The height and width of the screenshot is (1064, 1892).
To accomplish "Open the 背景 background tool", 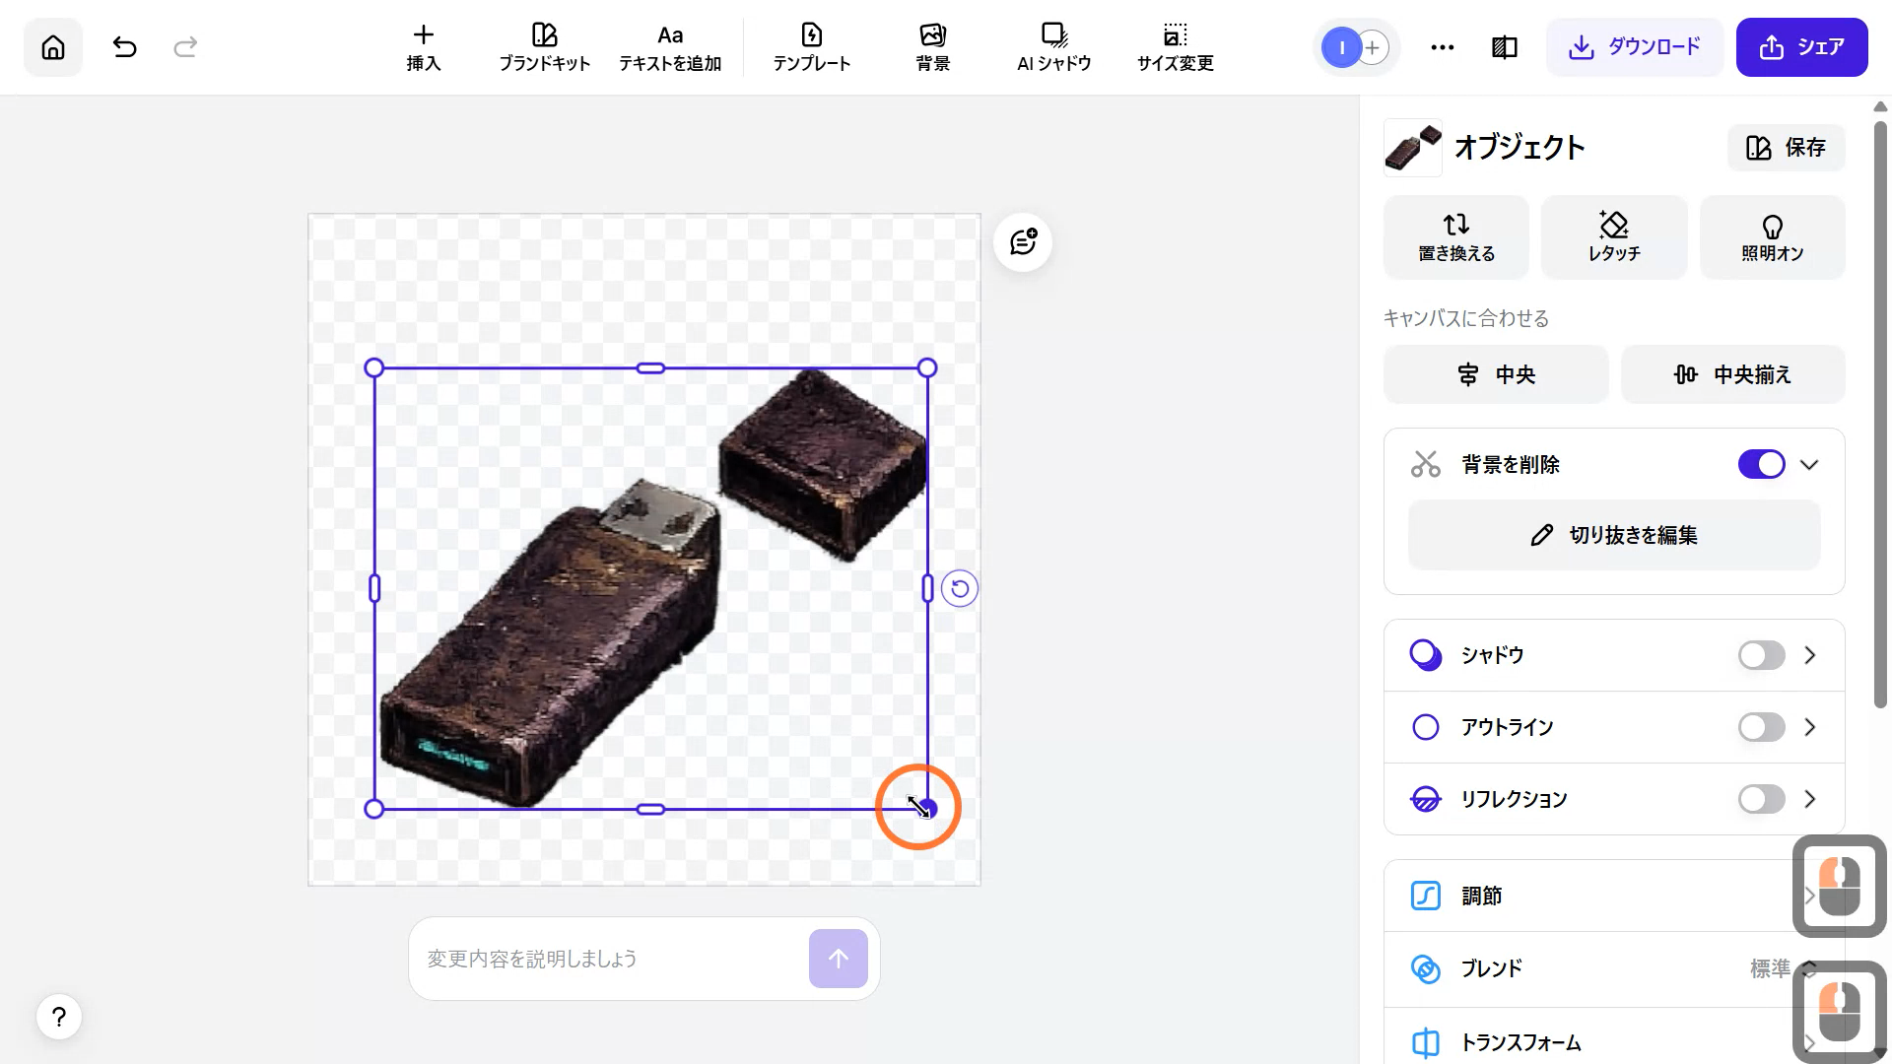I will pos(932,47).
